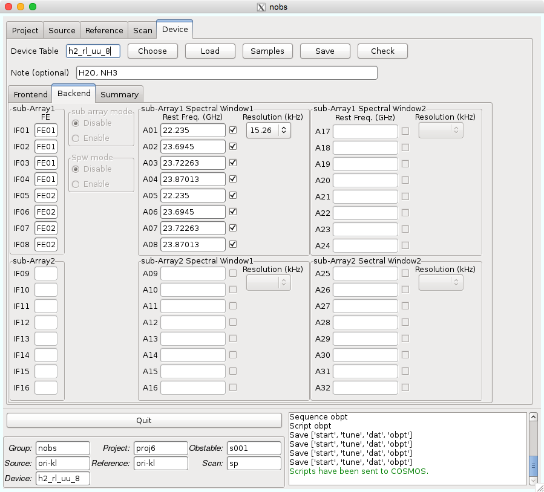Viewport: 544px width, 492px height.
Task: Click the log scrollbar up arrow
Action: coord(533,417)
